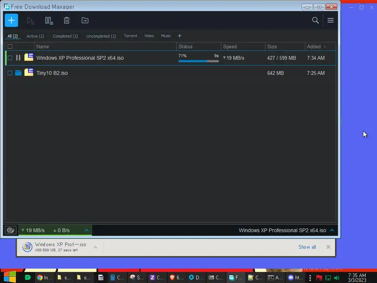Open the command prompt taskbar item
This screenshot has height=283, width=377.
coord(275,277)
